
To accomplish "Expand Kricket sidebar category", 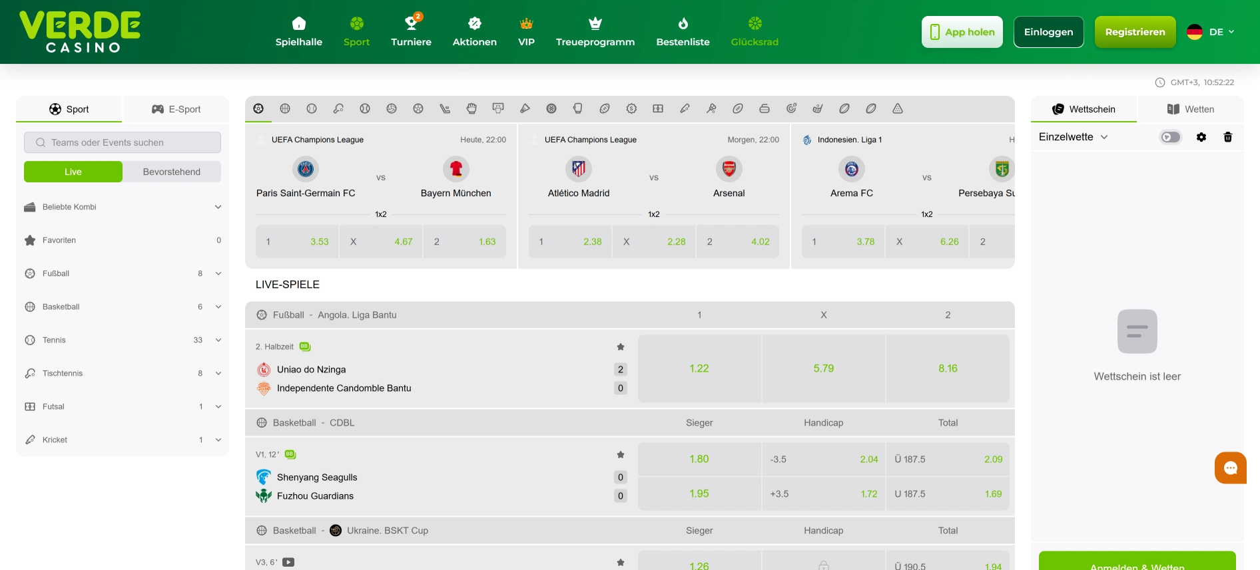I will click(123, 440).
